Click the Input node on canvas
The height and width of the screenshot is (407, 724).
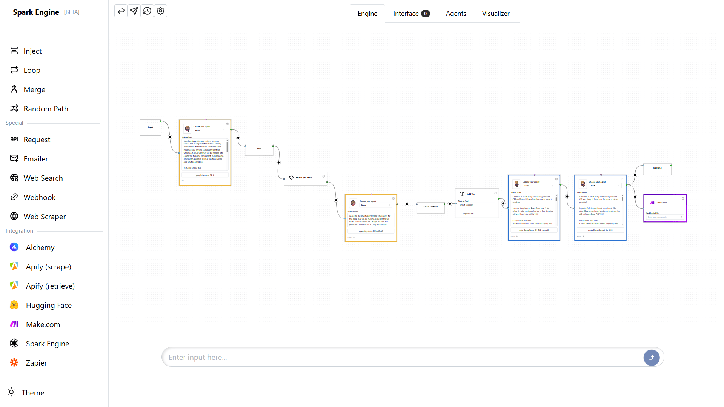[x=151, y=127]
